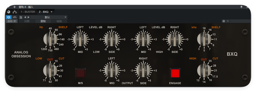Toggle the blue plugin power button
256x92 pixels.
(9, 17)
